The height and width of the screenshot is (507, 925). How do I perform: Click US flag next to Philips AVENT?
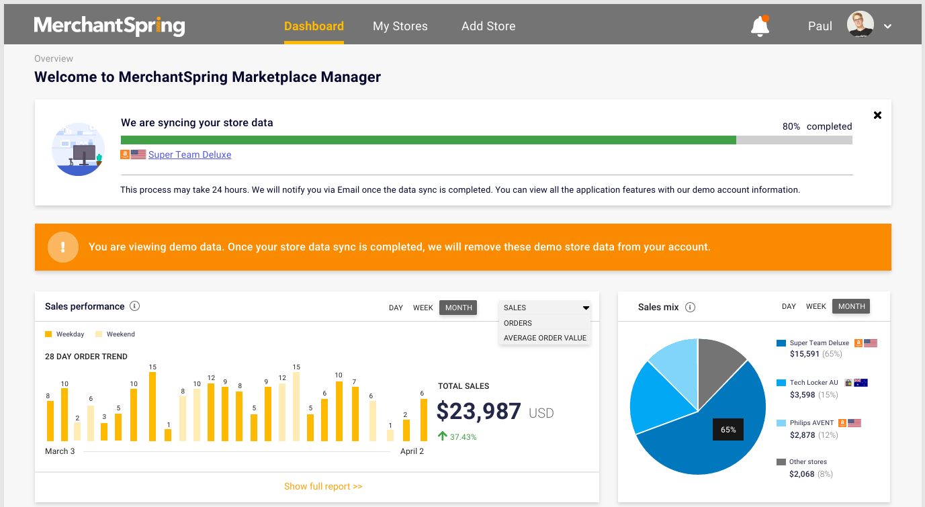854,422
